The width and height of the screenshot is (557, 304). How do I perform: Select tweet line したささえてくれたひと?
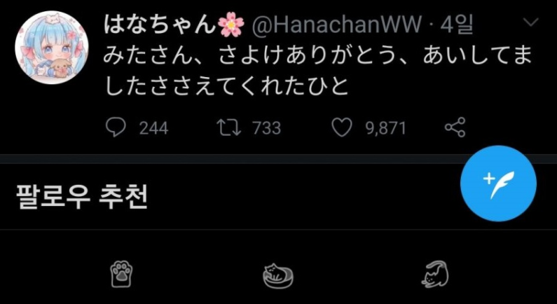tap(226, 86)
